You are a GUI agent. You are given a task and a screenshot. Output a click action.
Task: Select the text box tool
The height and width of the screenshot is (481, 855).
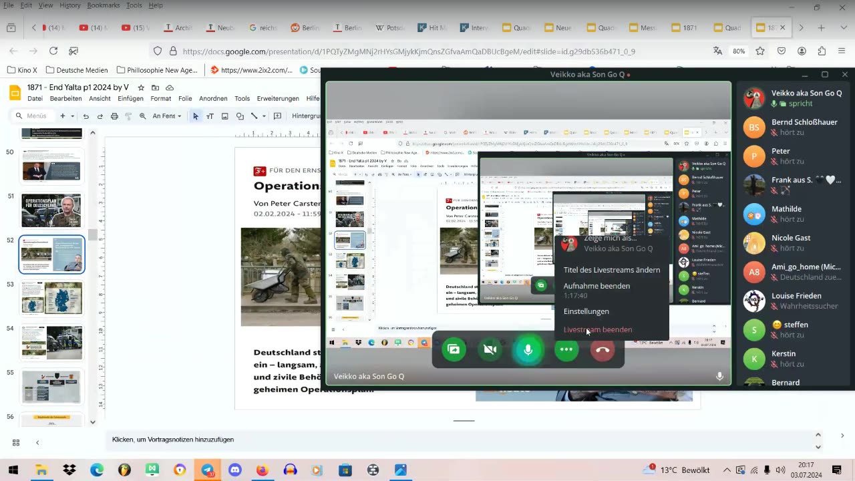tap(210, 116)
